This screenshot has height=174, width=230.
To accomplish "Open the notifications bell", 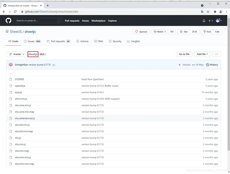I will [204, 21].
